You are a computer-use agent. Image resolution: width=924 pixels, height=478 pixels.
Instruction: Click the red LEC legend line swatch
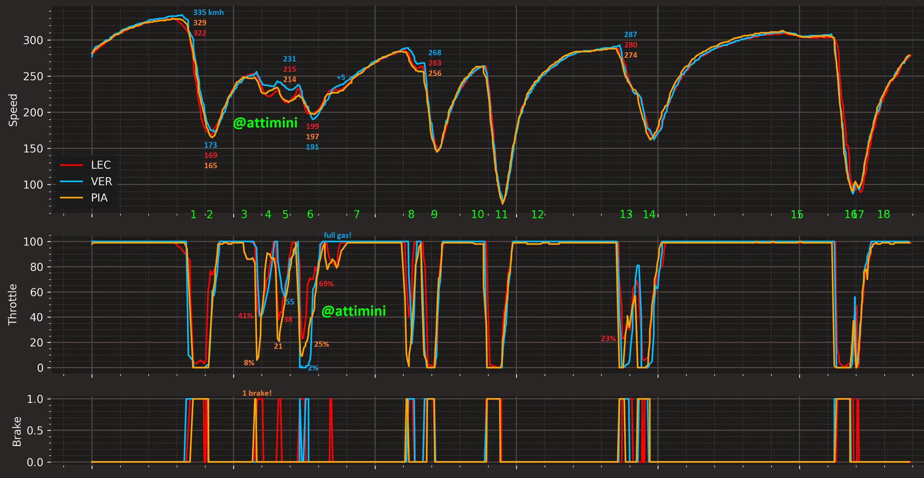click(71, 165)
